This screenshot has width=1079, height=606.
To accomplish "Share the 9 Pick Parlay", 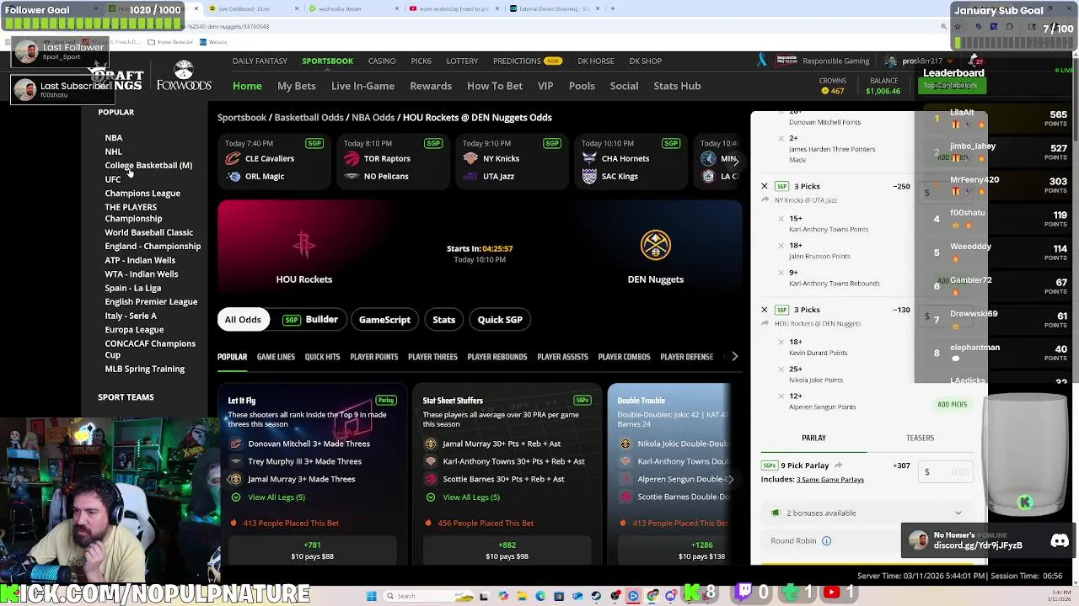I will [x=838, y=465].
